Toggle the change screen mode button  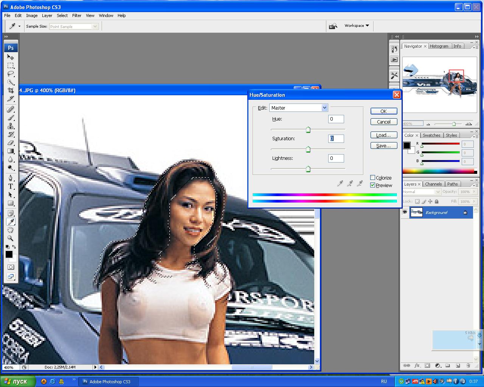[x=11, y=277]
